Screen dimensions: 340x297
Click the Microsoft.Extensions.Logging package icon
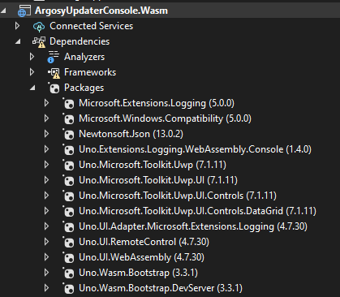68,103
